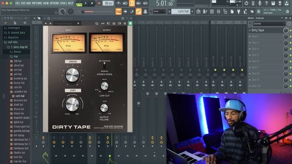Viewport: 292px width, 164px height.
Task: Click the overdub blend recording icon
Action: tap(139, 3)
